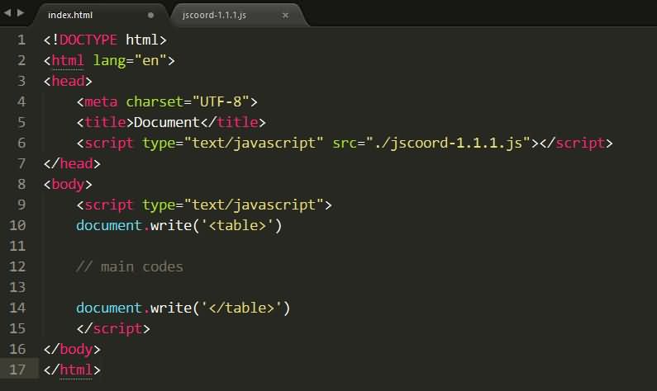Click the opening body tag on line 8
The image size is (657, 391).
(x=68, y=185)
